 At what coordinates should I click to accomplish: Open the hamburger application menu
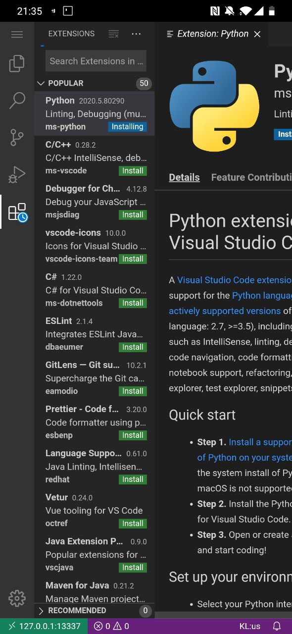point(17,34)
